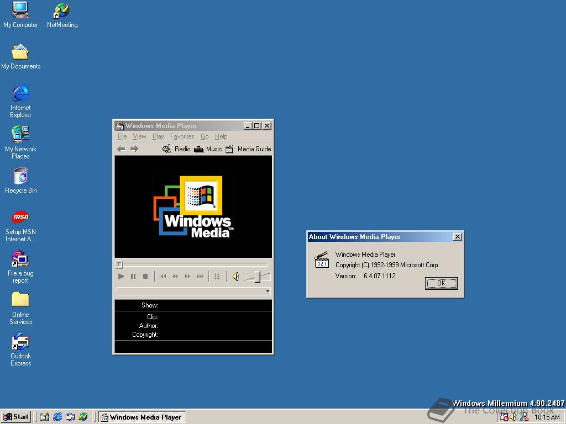Viewport: 566px width, 424px height.
Task: Click the Windows Media logo video area
Action: [x=193, y=206]
